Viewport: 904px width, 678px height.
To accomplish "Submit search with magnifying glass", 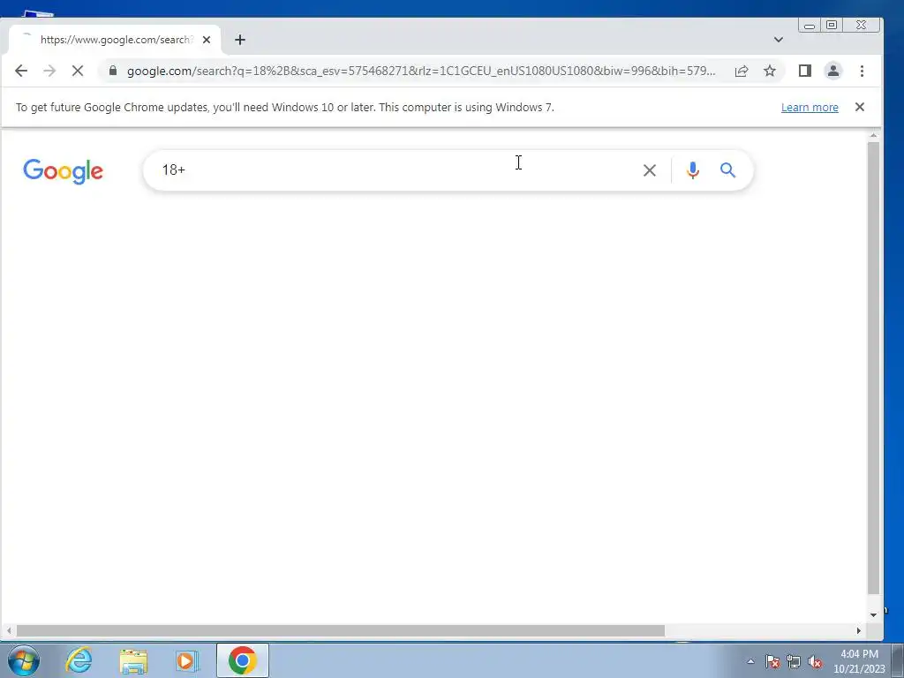I will tap(727, 170).
